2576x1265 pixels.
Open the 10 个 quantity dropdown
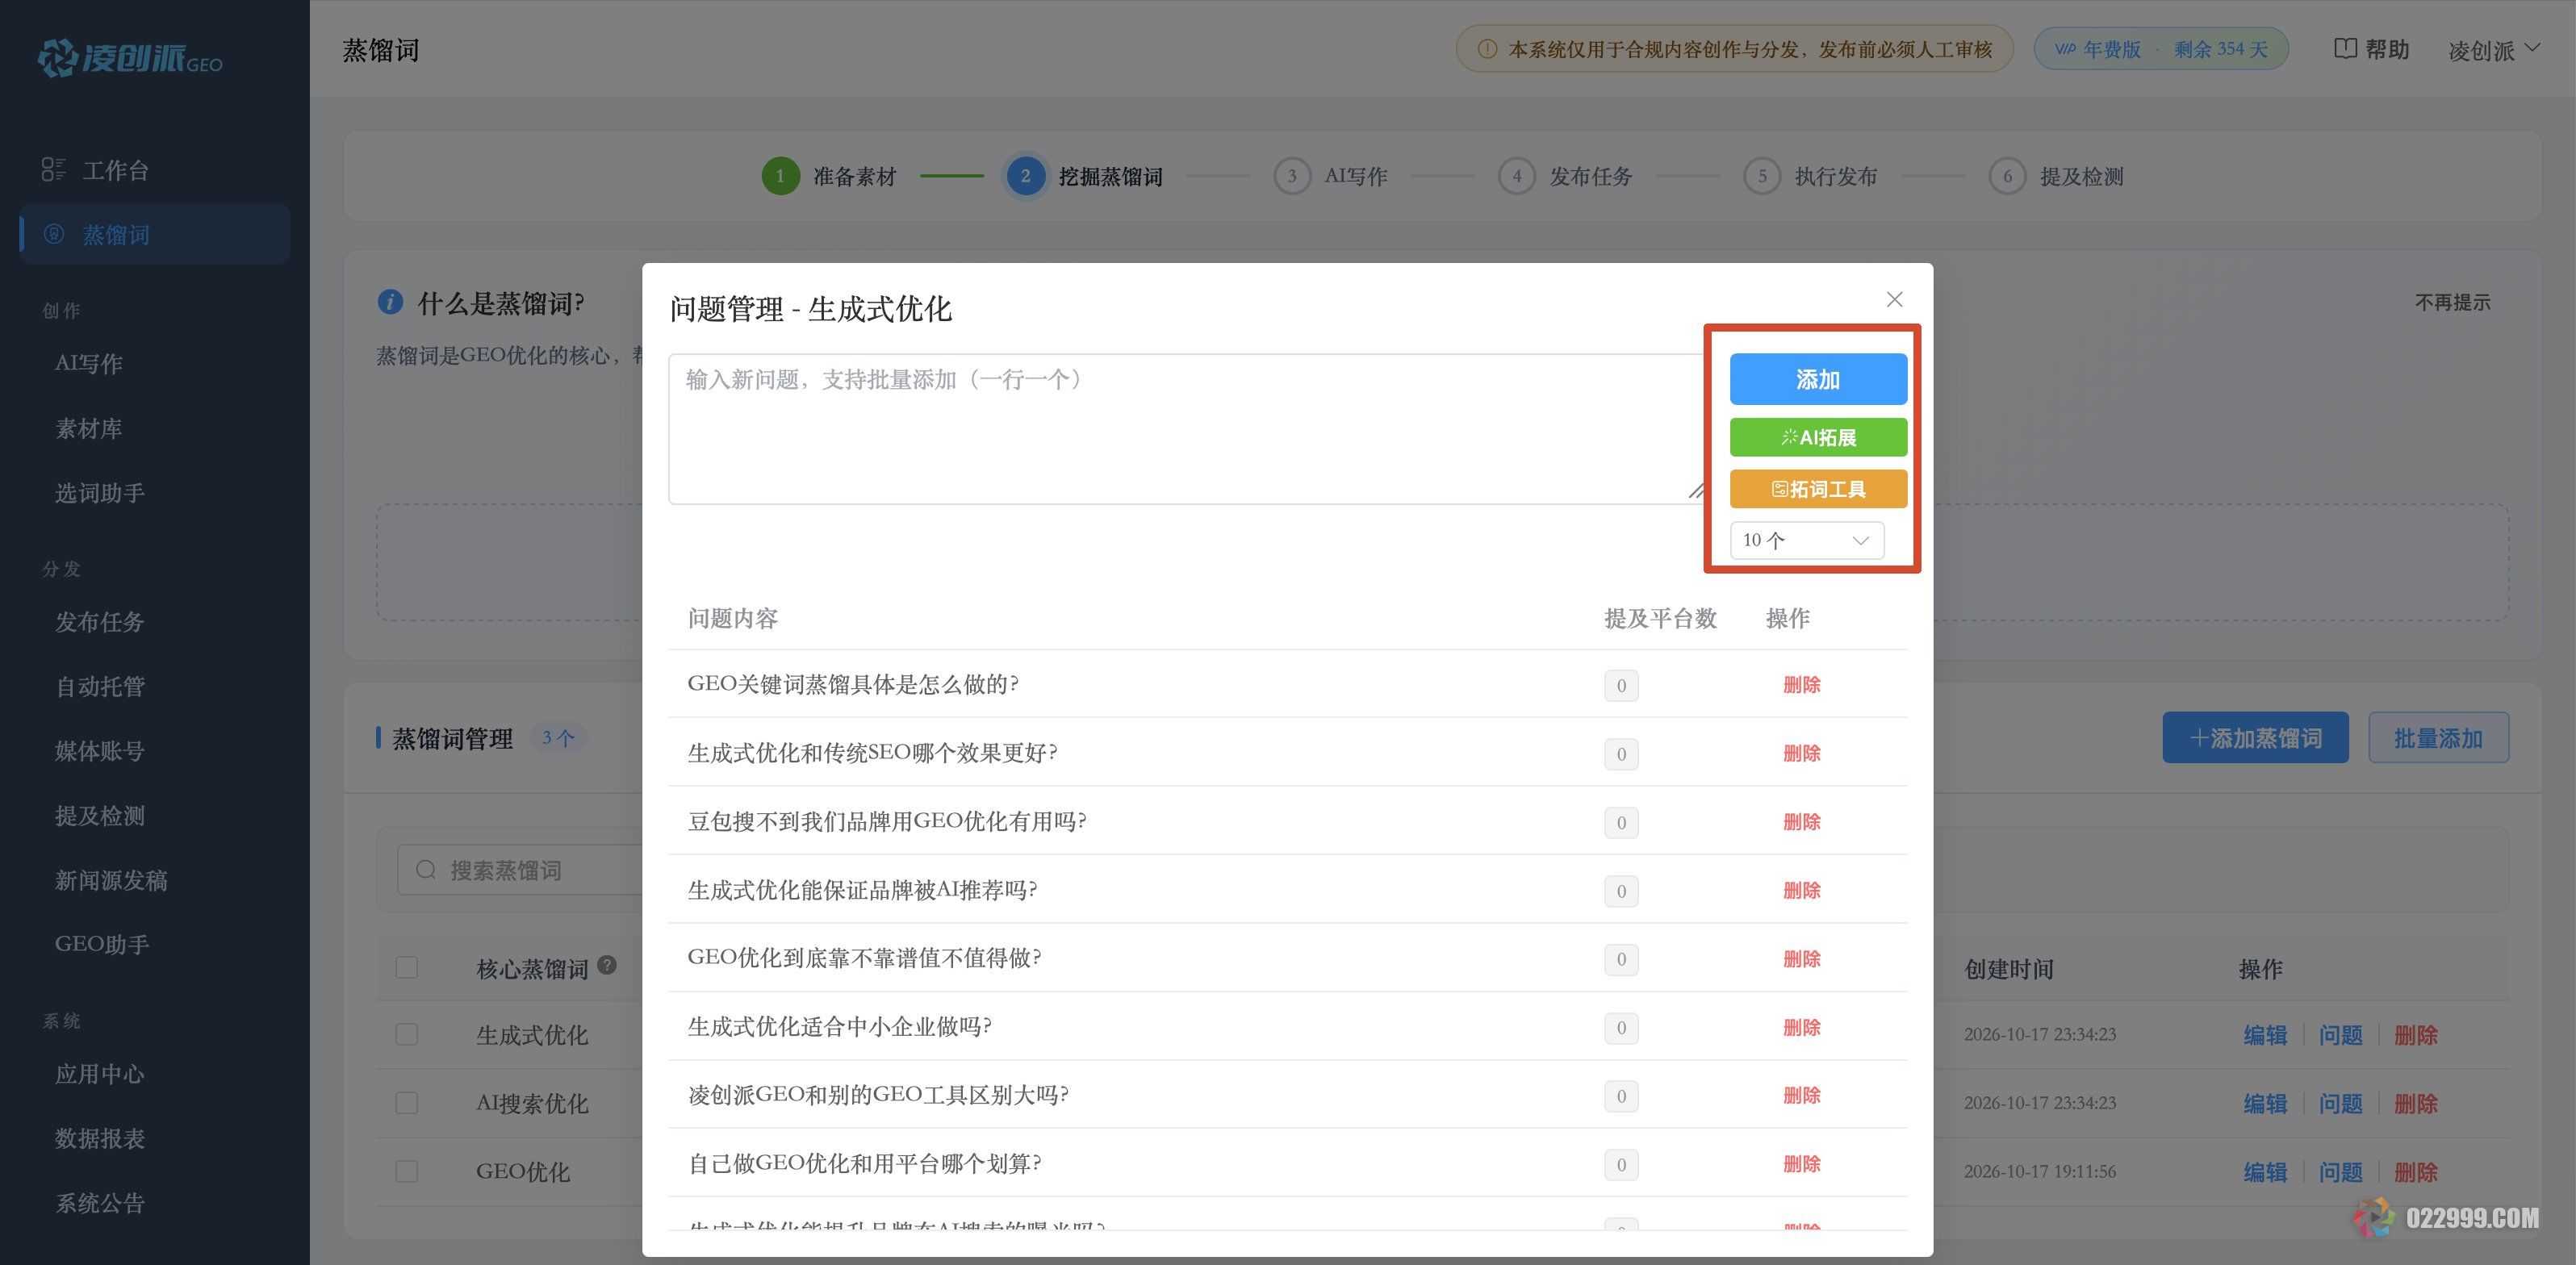click(1806, 540)
